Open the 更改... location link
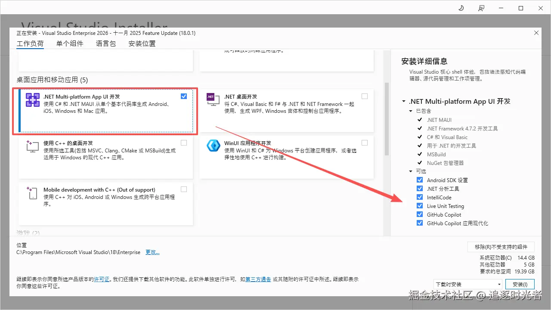Viewport: 551px width, 310px height. pyautogui.click(x=152, y=252)
